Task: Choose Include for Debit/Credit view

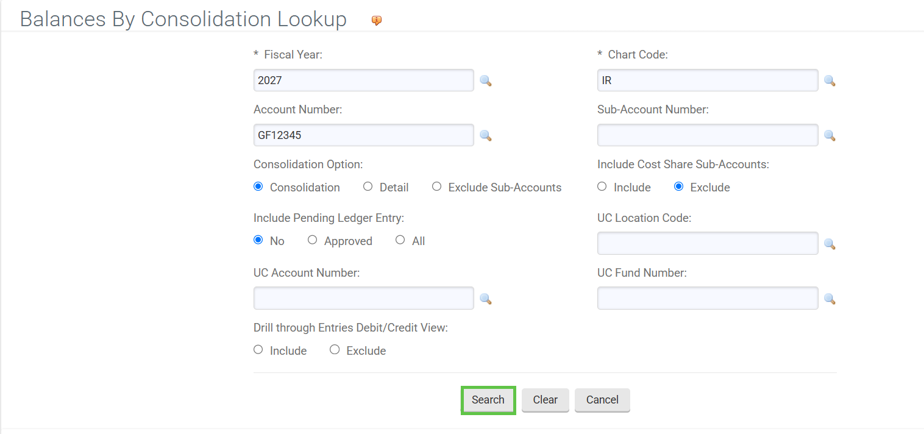Action: (x=258, y=350)
